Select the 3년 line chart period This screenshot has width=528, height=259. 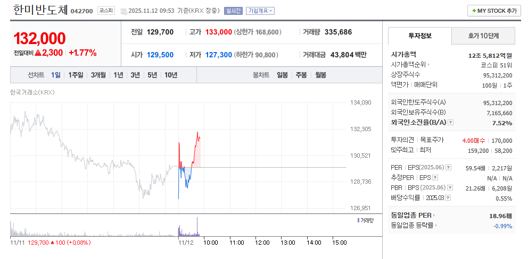pos(135,75)
